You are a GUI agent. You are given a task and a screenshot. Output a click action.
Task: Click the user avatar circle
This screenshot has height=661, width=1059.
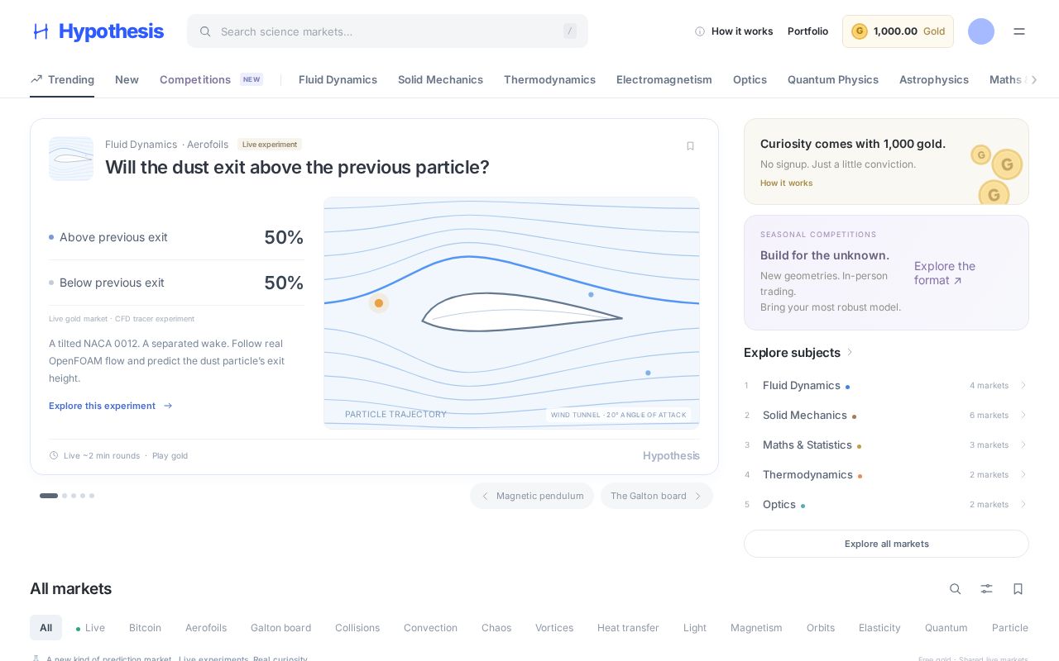(981, 31)
